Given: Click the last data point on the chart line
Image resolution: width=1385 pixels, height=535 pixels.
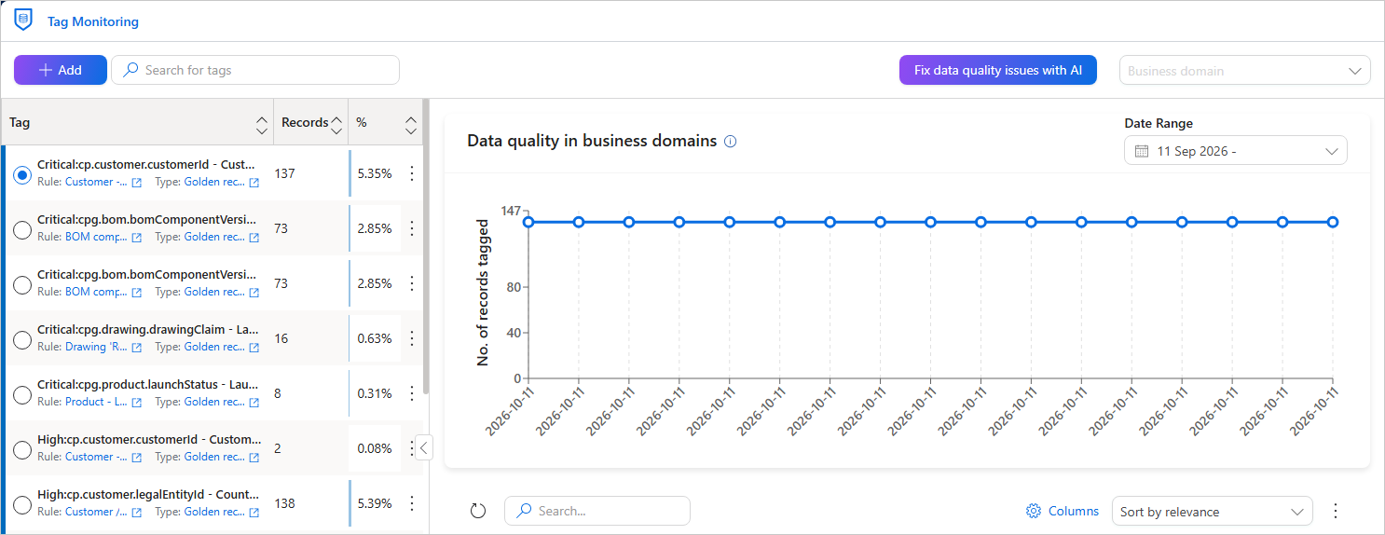Looking at the screenshot, I should coord(1333,222).
